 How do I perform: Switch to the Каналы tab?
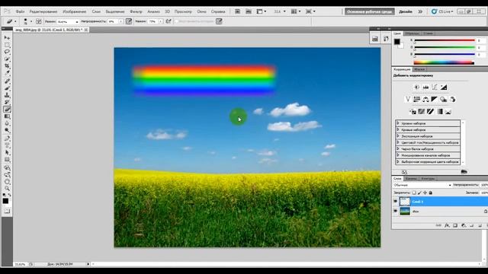pos(411,179)
